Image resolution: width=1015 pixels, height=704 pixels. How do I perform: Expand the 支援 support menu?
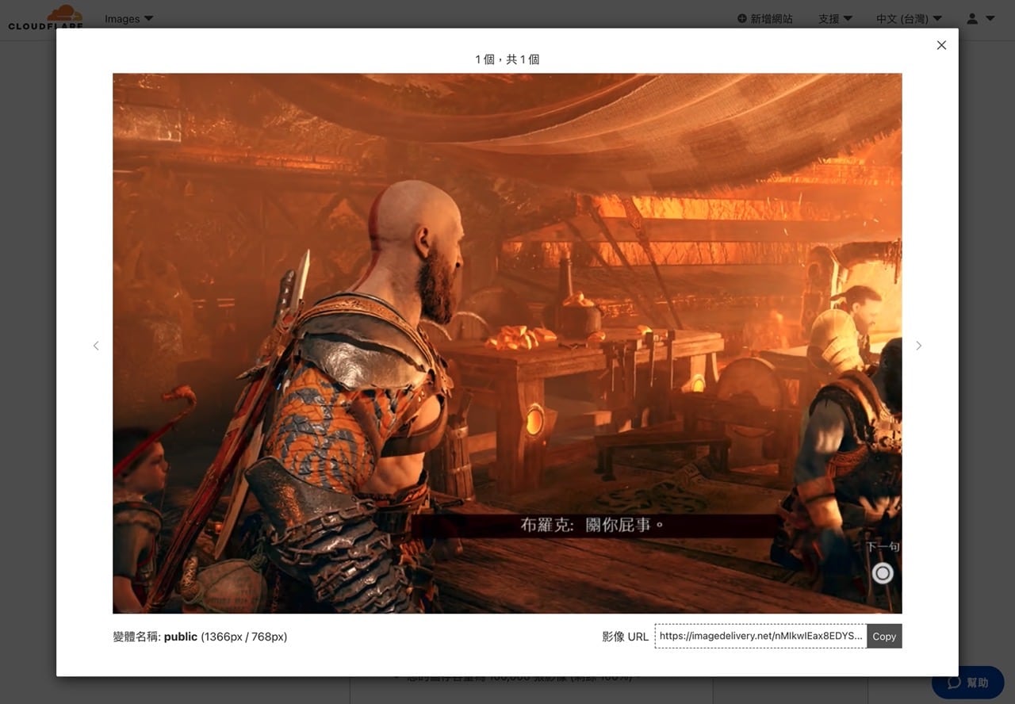(x=835, y=18)
